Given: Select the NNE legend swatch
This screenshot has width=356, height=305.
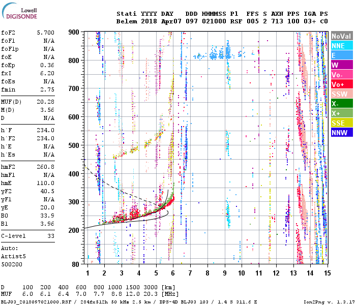Looking at the screenshot, I should 342,46.
